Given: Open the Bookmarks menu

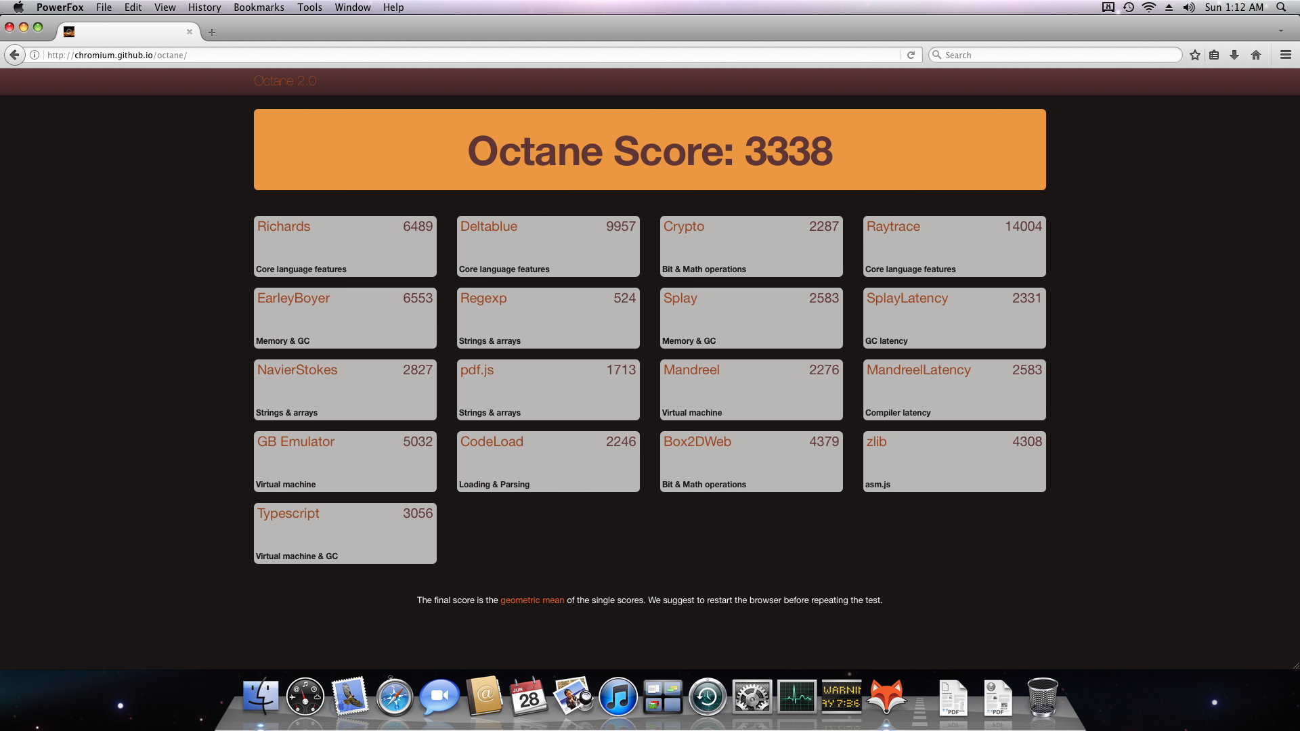Looking at the screenshot, I should pyautogui.click(x=259, y=7).
